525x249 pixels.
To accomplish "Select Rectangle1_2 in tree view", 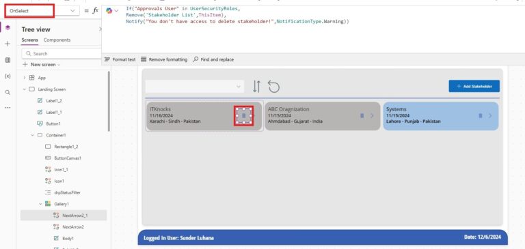I will pos(66,147).
